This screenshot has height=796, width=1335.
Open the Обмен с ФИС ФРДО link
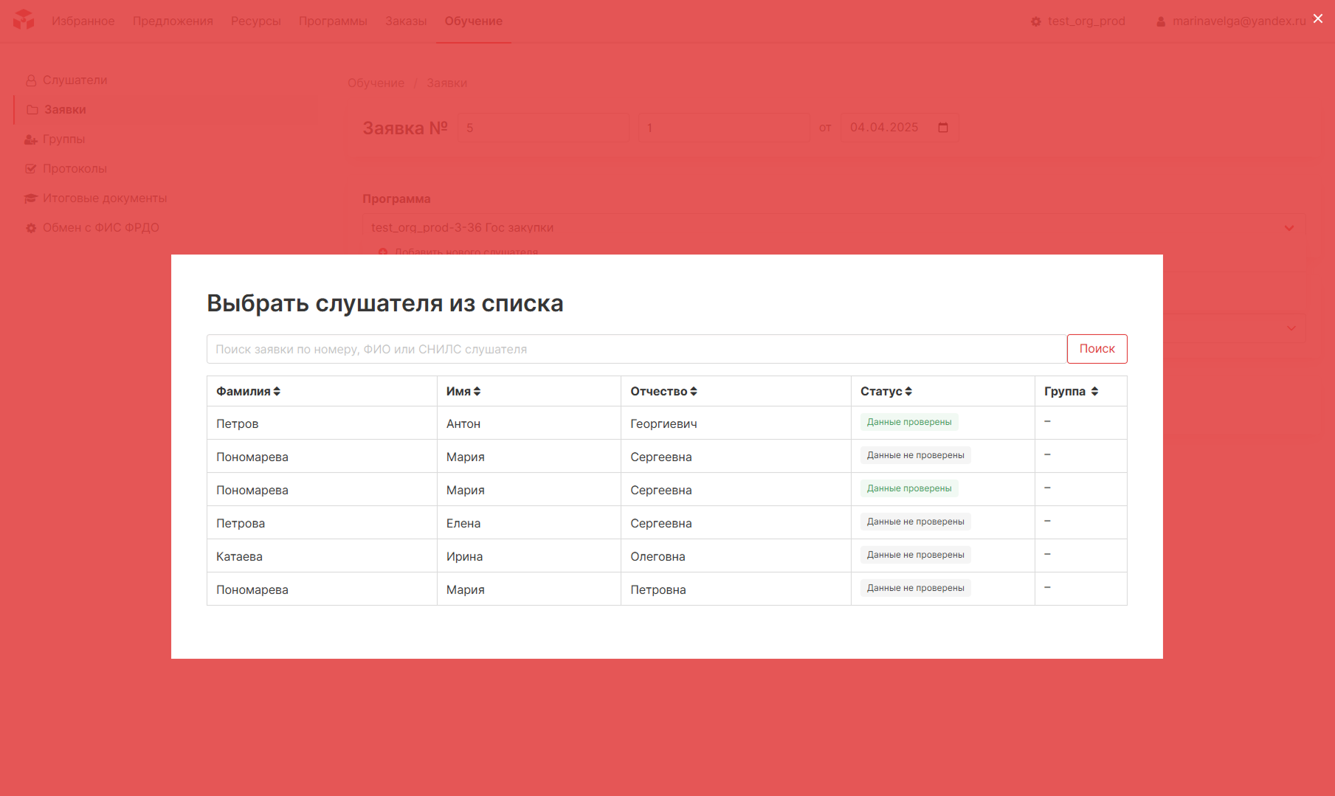tap(101, 228)
